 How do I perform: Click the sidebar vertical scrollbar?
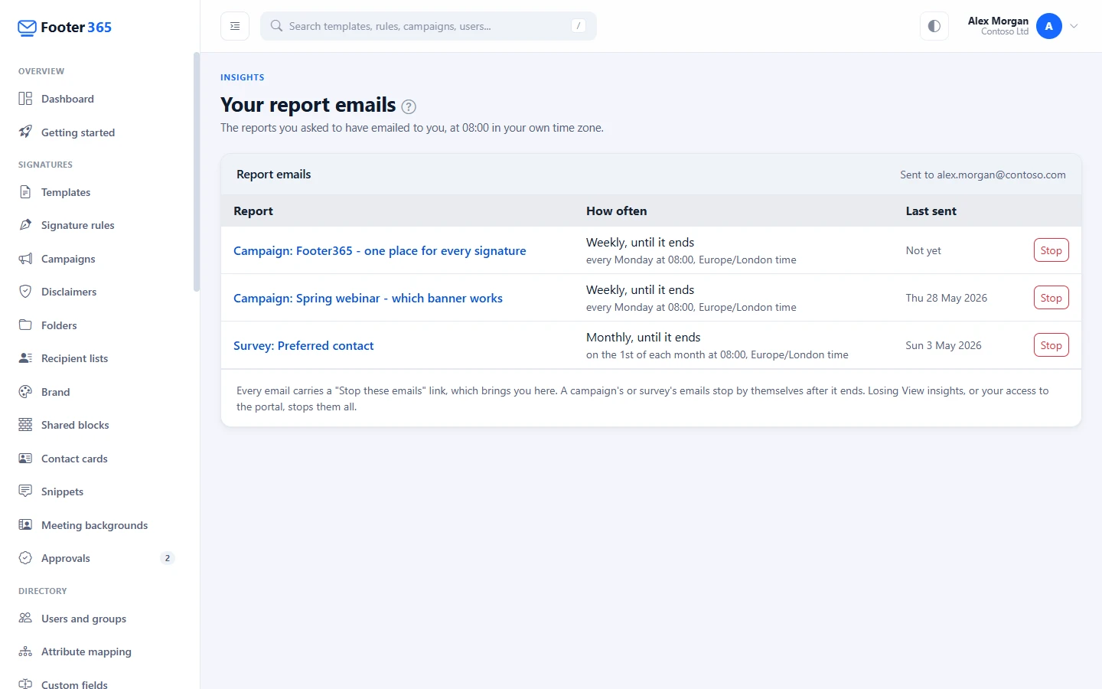(x=197, y=172)
